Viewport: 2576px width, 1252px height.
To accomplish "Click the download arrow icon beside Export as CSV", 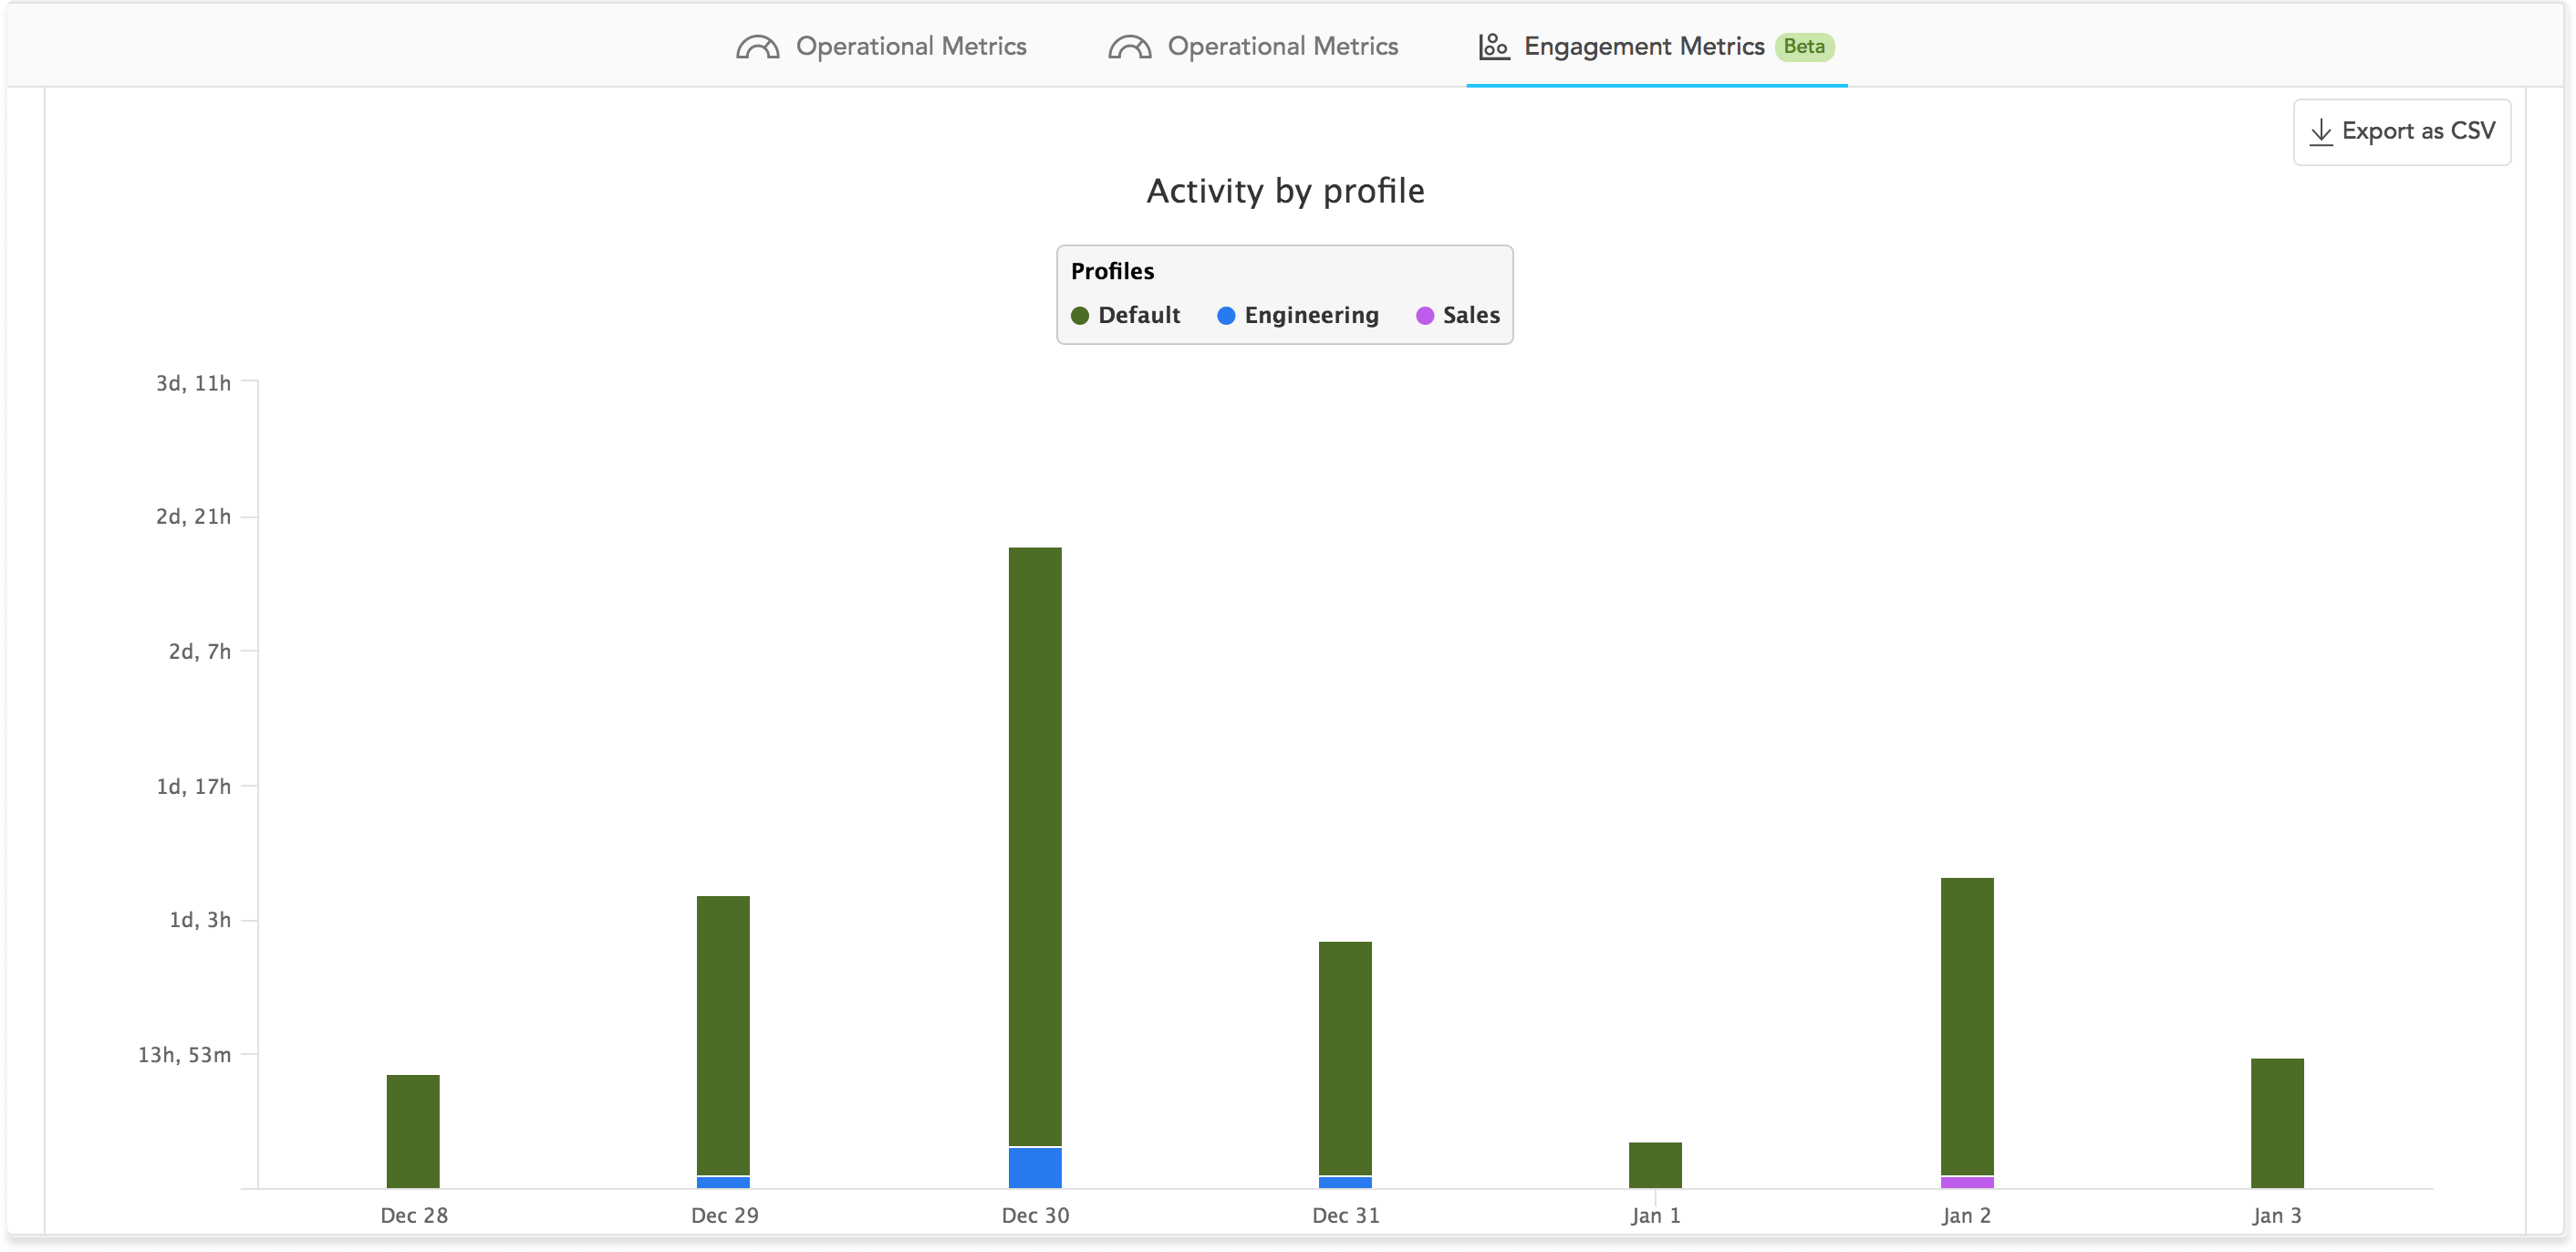I will pos(2321,132).
